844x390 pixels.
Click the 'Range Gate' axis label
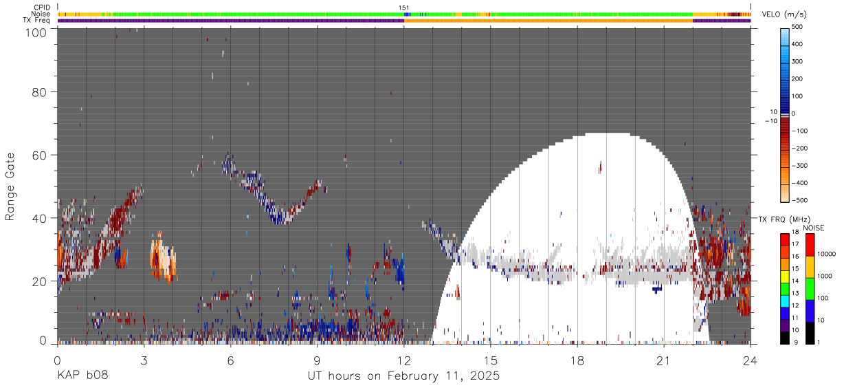10,186
